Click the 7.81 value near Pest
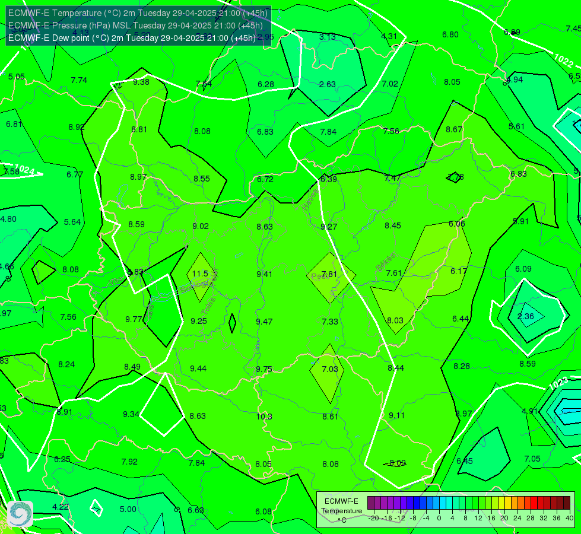Image resolution: width=581 pixels, height=534 pixels. tap(329, 274)
